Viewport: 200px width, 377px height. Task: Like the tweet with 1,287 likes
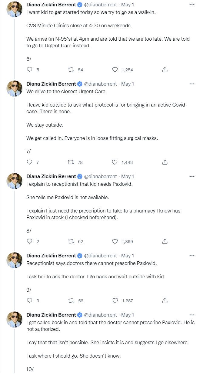115,301
